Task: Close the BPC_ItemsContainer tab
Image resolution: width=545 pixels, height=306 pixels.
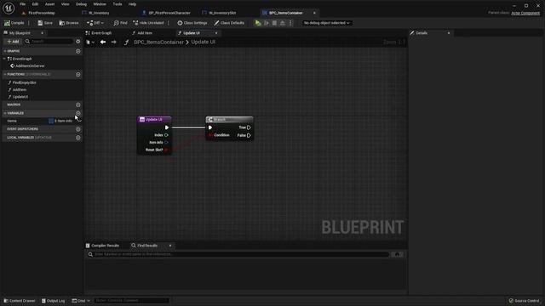Action: tap(314, 13)
